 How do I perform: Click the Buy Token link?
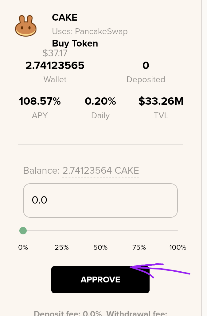[x=75, y=43]
